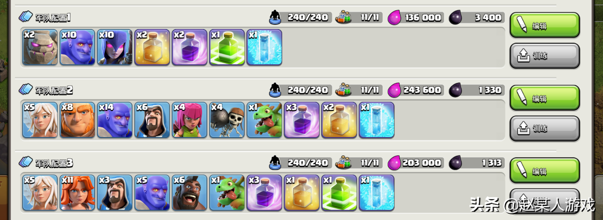The height and width of the screenshot is (220, 603).
Task: Train army configuration 2
Action: (545, 129)
